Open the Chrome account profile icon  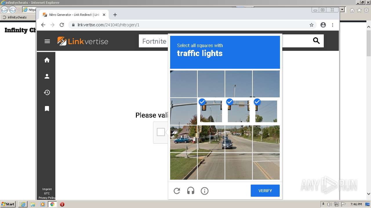coord(323,25)
